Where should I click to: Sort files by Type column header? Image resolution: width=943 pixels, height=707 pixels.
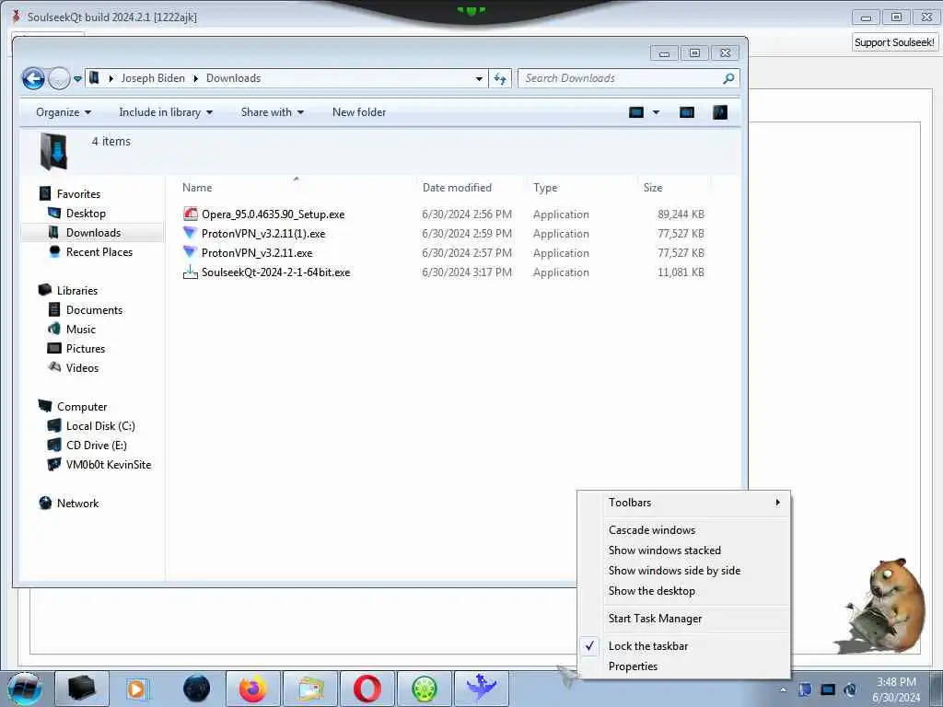545,188
